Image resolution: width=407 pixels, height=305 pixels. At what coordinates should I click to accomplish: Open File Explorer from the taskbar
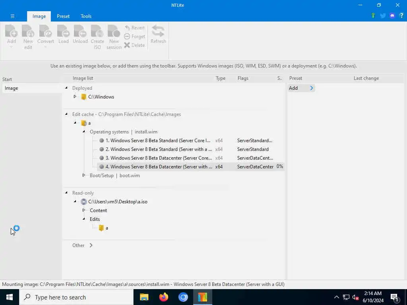[144, 297]
